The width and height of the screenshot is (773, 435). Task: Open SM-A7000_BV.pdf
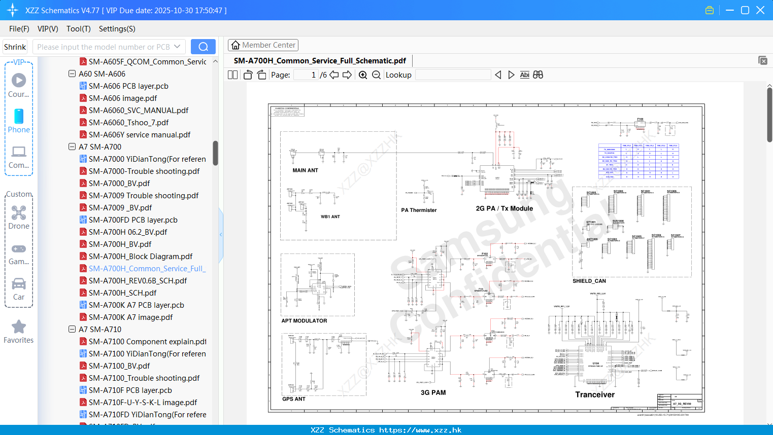tap(119, 183)
